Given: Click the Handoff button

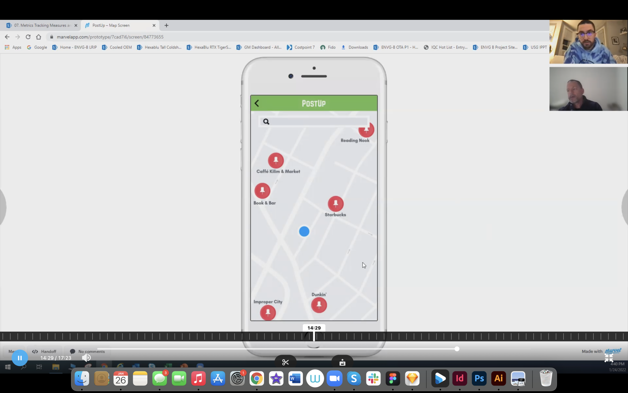Looking at the screenshot, I should click(44, 352).
